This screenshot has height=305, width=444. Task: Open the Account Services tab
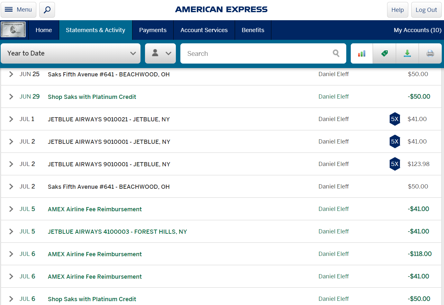(x=204, y=30)
